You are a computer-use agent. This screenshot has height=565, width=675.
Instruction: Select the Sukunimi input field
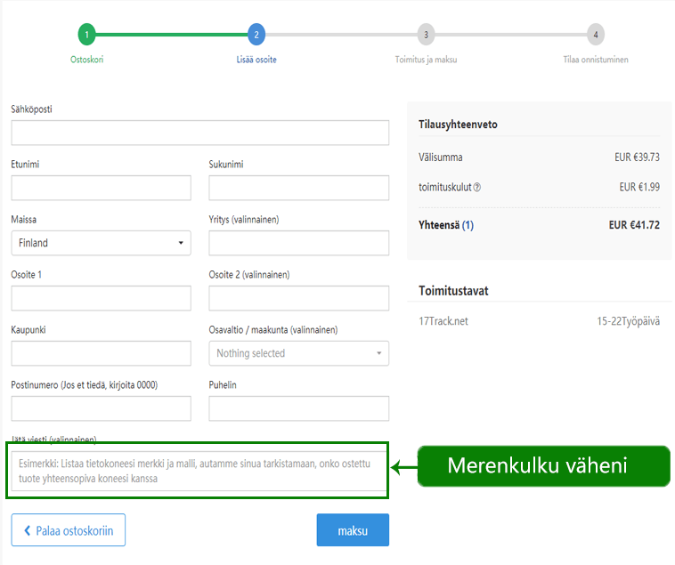(298, 188)
